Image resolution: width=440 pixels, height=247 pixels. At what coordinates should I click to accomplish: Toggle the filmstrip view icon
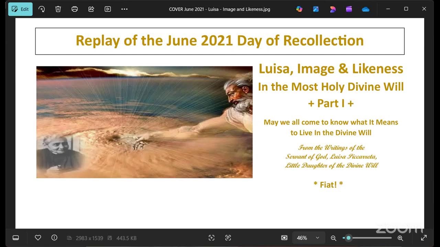tap(15, 238)
